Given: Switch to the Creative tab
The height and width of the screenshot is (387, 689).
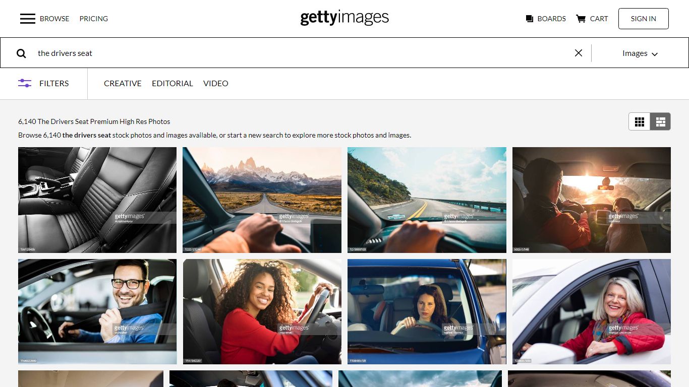Looking at the screenshot, I should point(123,83).
